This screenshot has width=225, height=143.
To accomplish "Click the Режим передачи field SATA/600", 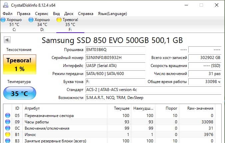I will (x=116, y=74).
